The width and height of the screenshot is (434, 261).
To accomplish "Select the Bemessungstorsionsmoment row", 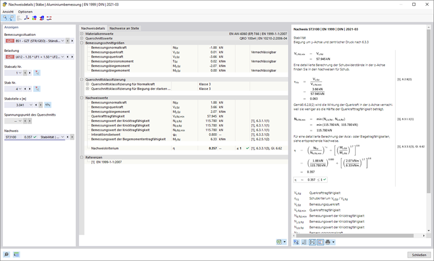I will point(186,62).
